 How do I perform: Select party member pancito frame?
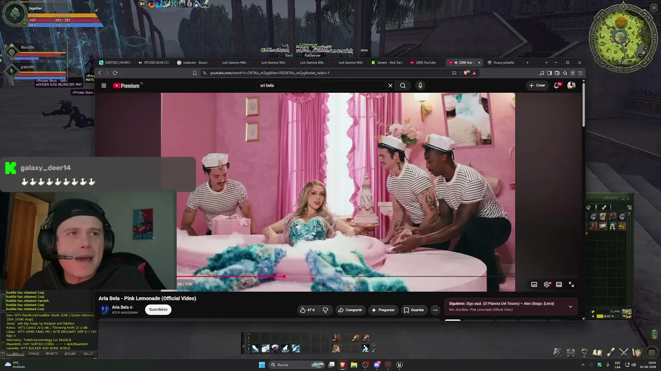point(36,71)
